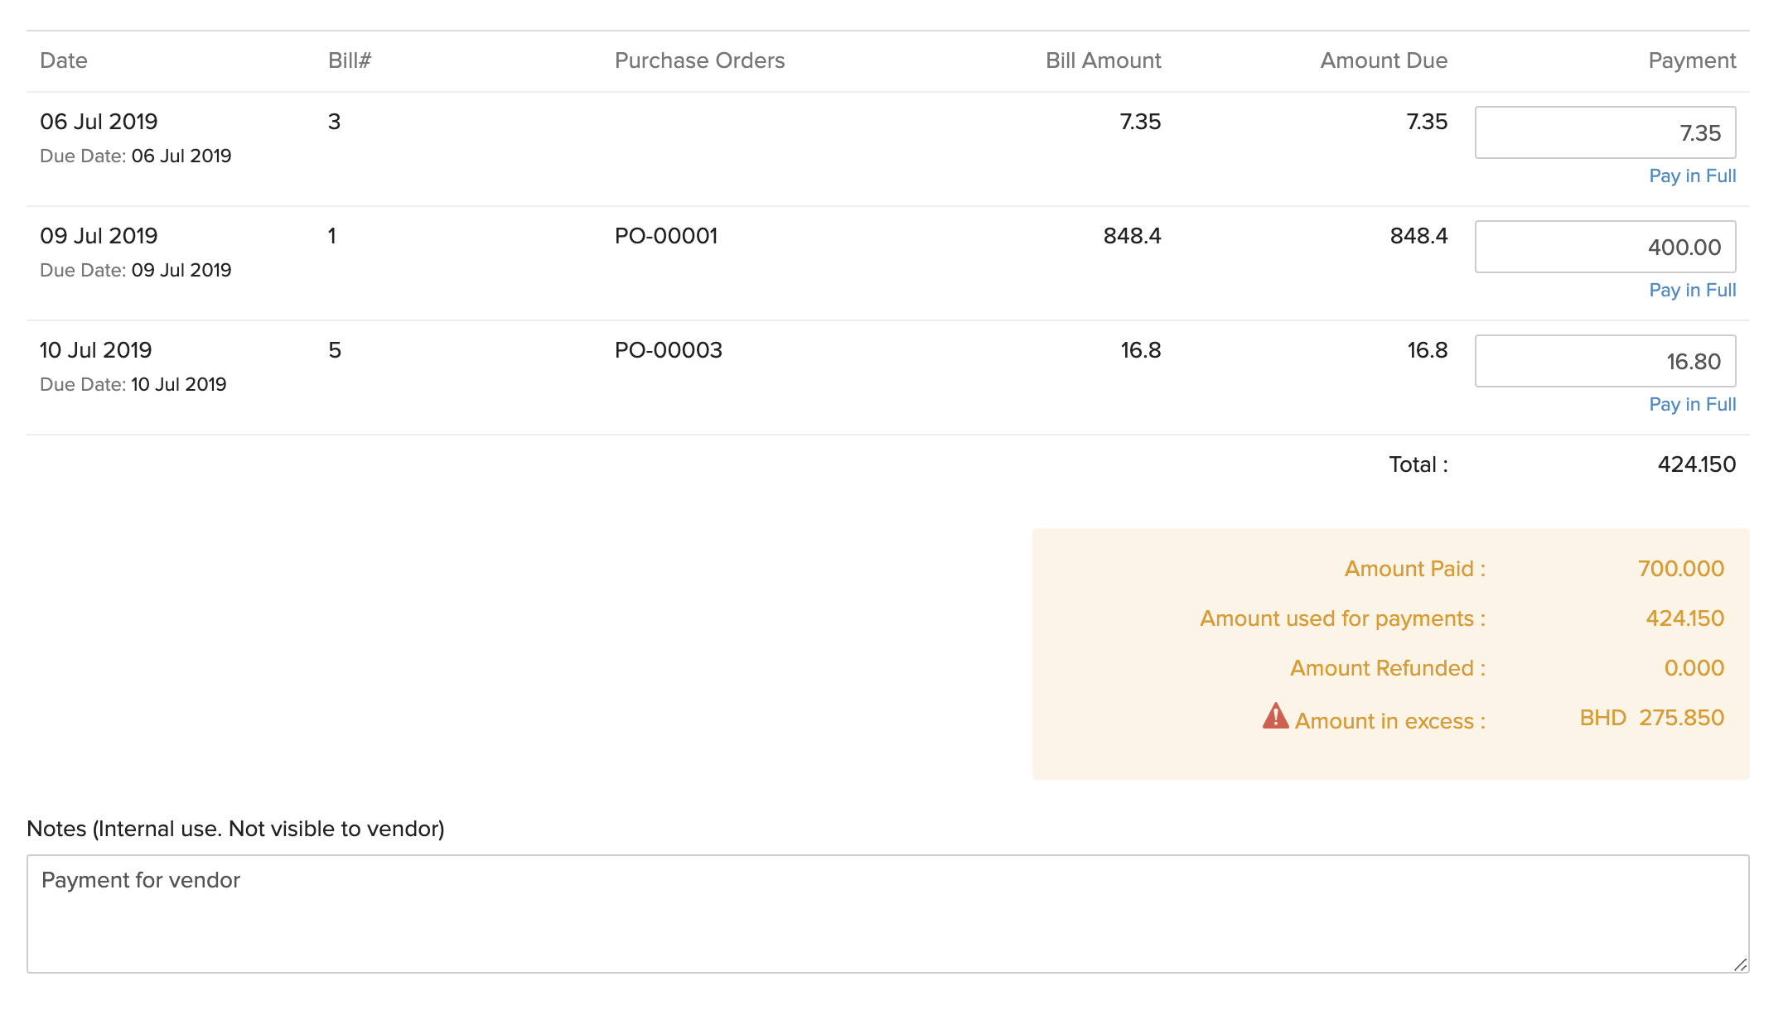
Task: Click the Bill Amount column header
Action: (1103, 60)
